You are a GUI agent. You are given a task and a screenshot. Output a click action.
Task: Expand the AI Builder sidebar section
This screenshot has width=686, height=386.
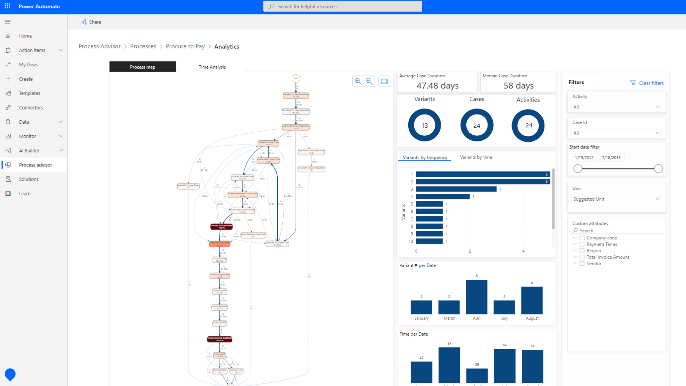click(61, 151)
